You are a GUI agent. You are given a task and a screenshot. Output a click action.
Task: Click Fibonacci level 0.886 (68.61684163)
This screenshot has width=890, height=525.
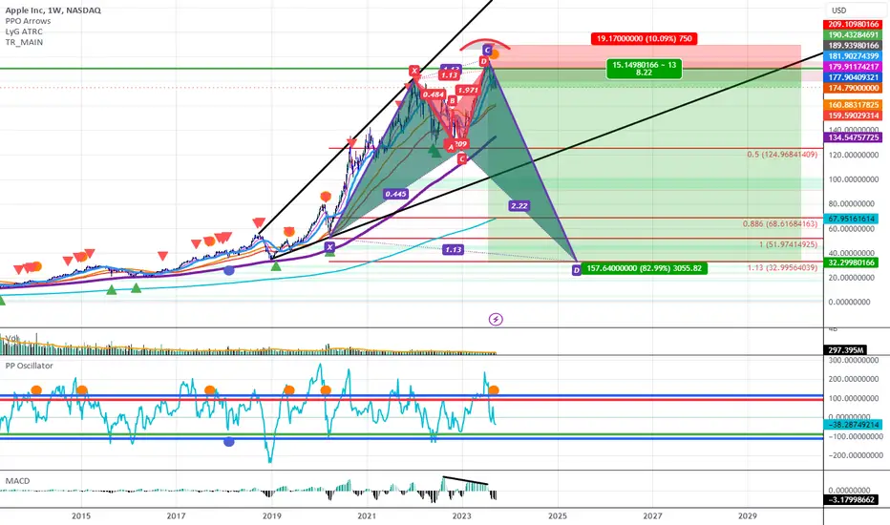point(780,224)
